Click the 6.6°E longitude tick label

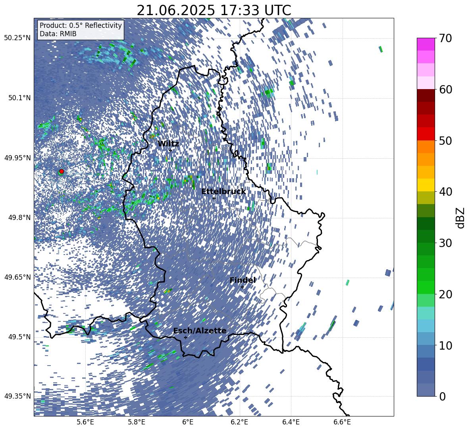point(342,422)
